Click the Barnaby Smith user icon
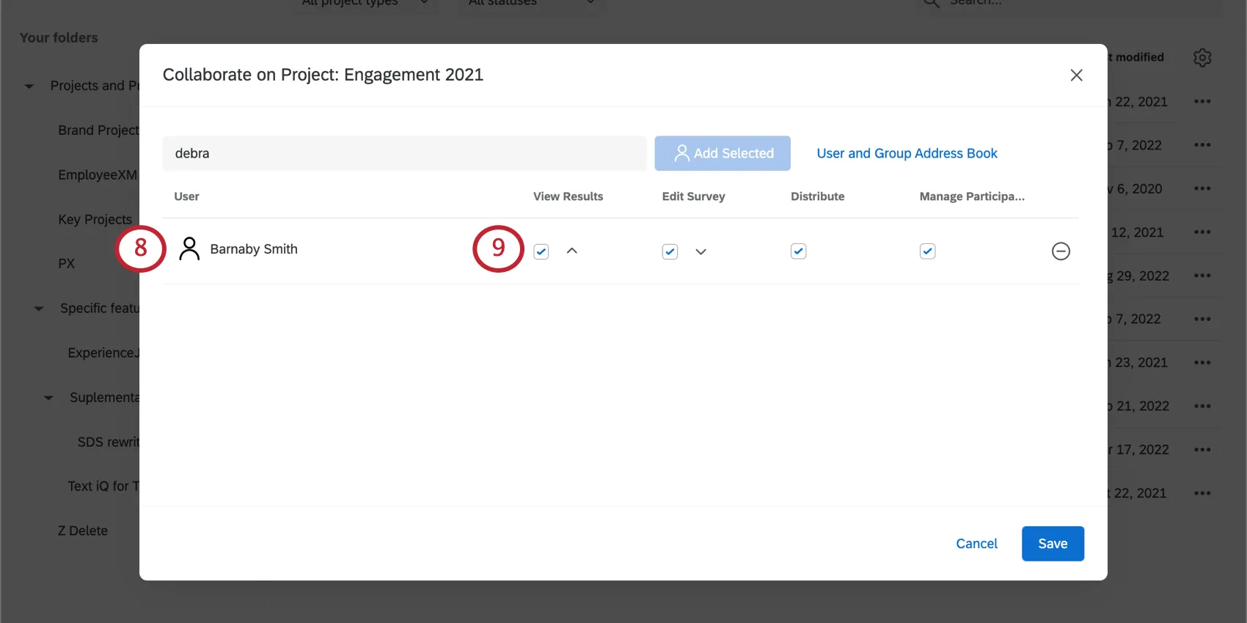1247x623 pixels. tap(189, 249)
